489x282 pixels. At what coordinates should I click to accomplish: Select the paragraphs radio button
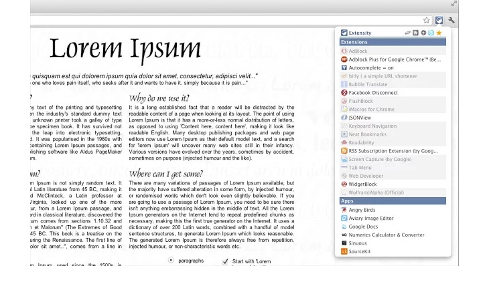[171, 260]
